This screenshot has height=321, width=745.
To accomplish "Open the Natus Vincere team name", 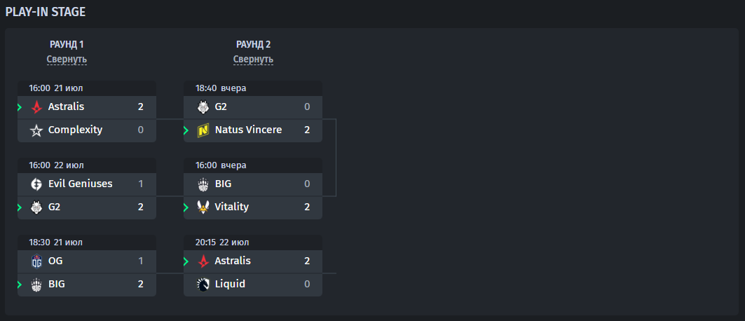I will 249,130.
